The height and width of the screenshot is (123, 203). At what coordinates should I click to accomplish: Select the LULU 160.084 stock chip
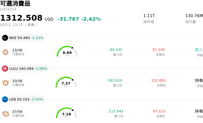tap(25, 69)
